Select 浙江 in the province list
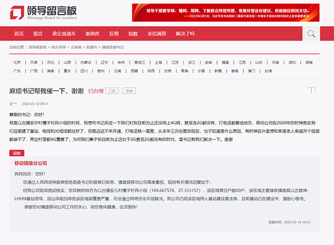The width and height of the screenshot is (334, 245). coord(191,62)
